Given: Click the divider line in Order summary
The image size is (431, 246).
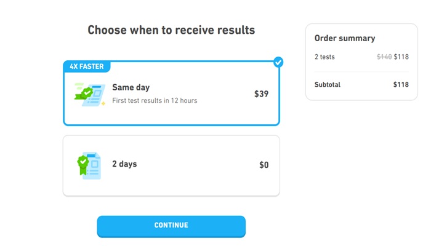Looking at the screenshot, I should coord(361,71).
